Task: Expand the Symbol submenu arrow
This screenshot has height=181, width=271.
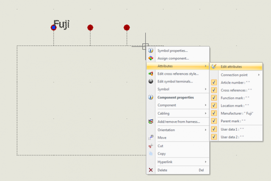Action: coord(205,89)
